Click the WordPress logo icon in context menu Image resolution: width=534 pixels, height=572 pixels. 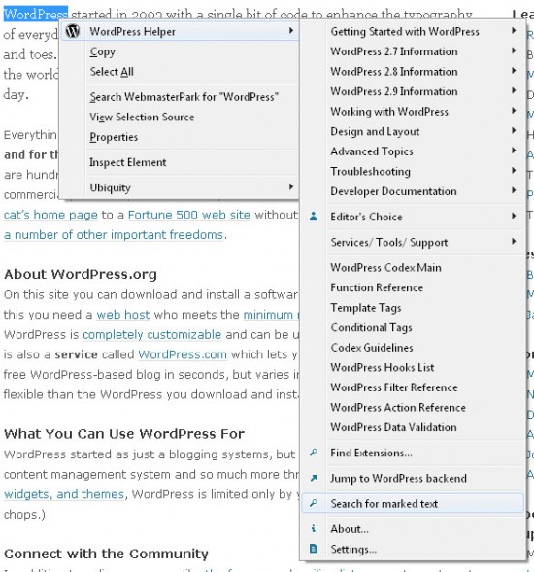pyautogui.click(x=73, y=31)
